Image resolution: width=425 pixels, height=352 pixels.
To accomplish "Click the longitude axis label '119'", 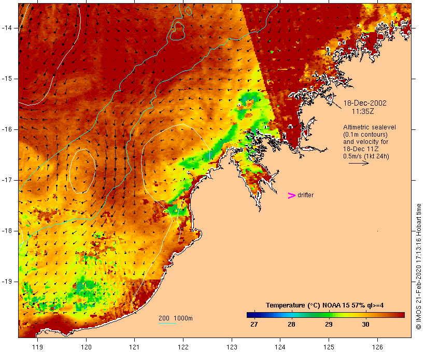I will (37, 347).
